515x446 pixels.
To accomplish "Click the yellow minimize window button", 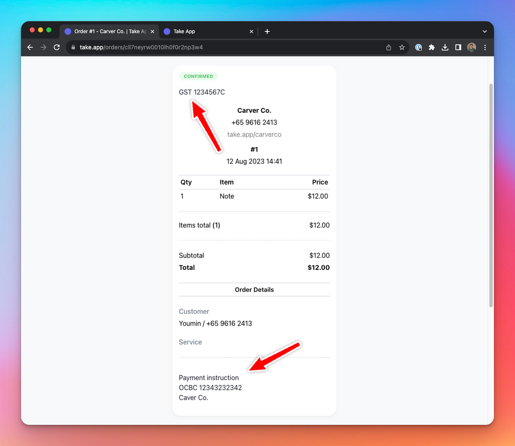I will (x=40, y=30).
